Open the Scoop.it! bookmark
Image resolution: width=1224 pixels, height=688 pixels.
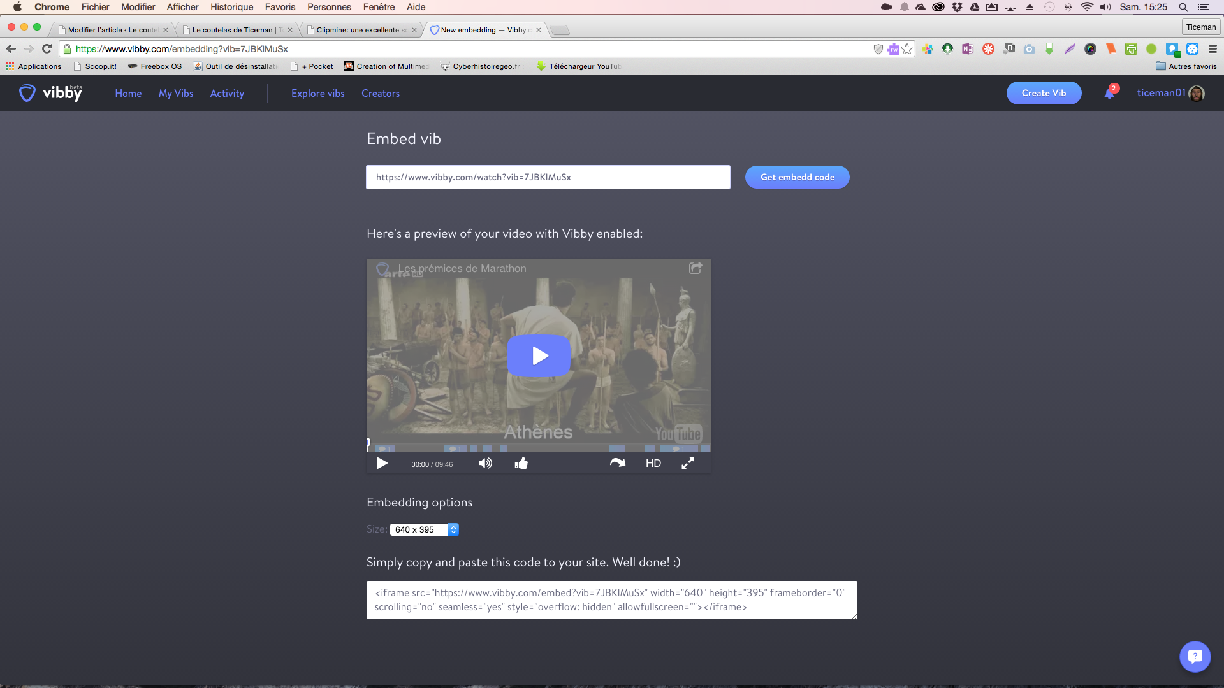(x=95, y=66)
